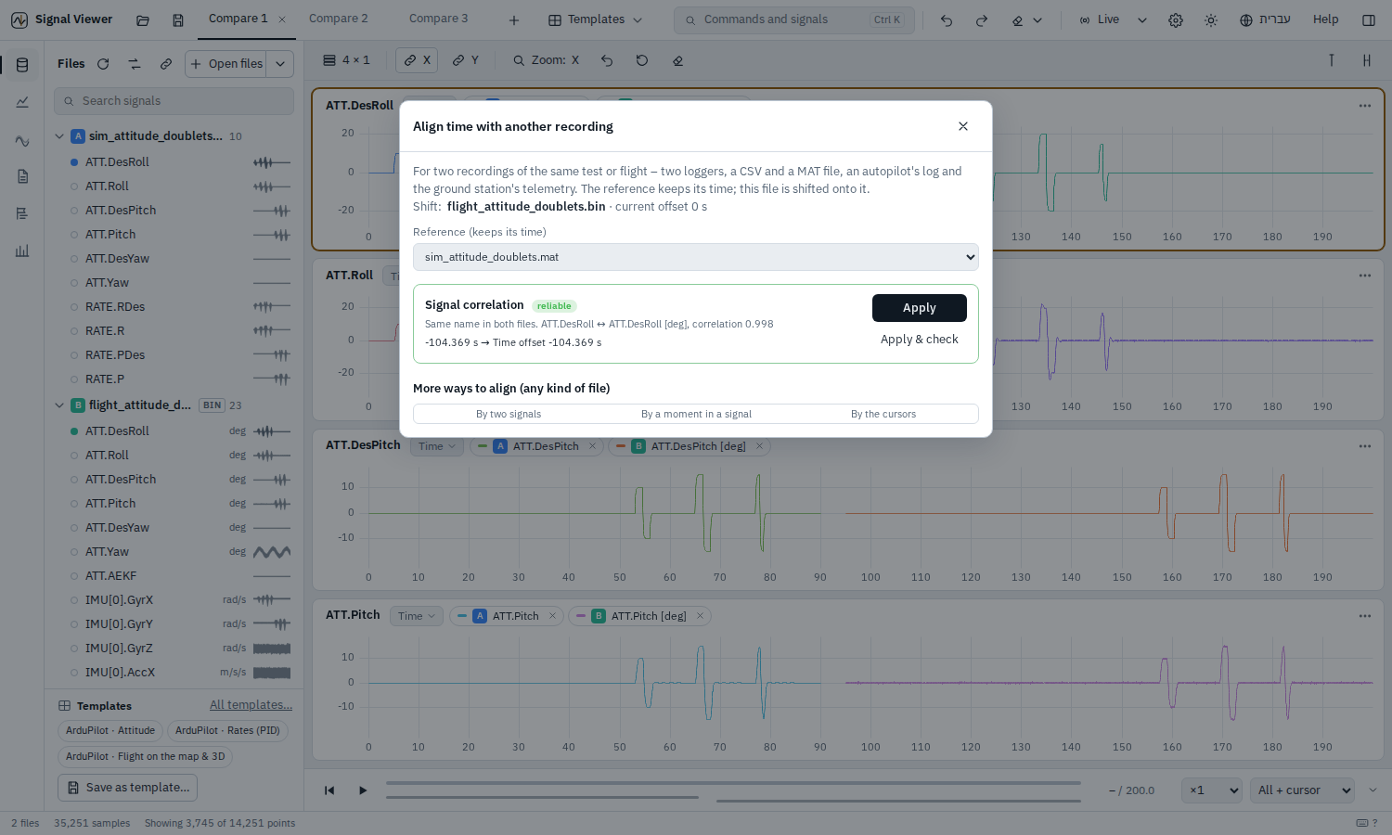Image resolution: width=1392 pixels, height=835 pixels.
Task: Reset zoom using the circular arrow icon
Action: click(642, 60)
